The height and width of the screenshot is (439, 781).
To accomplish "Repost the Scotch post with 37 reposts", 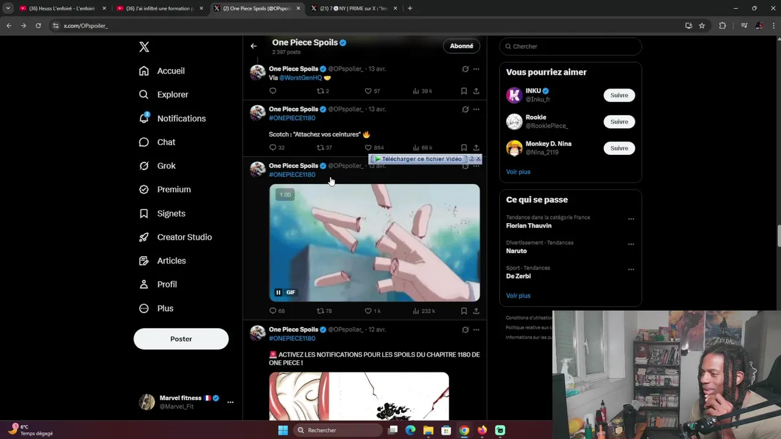I will 324,148.
